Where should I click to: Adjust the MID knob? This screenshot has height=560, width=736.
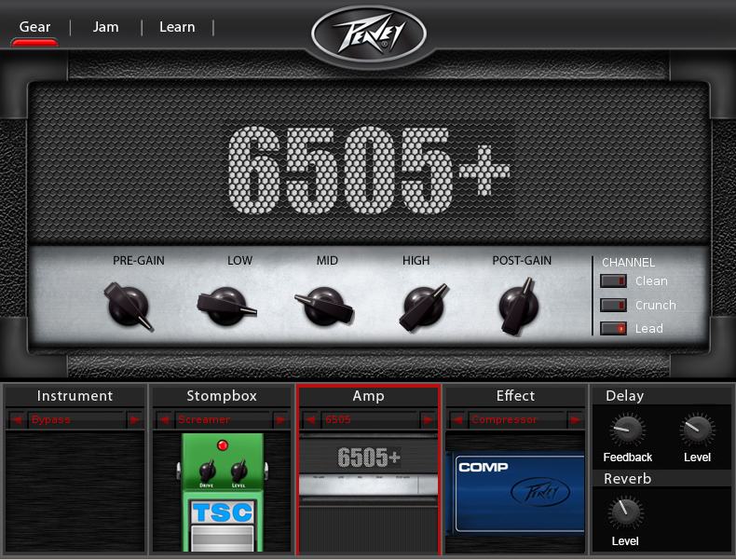coord(324,306)
